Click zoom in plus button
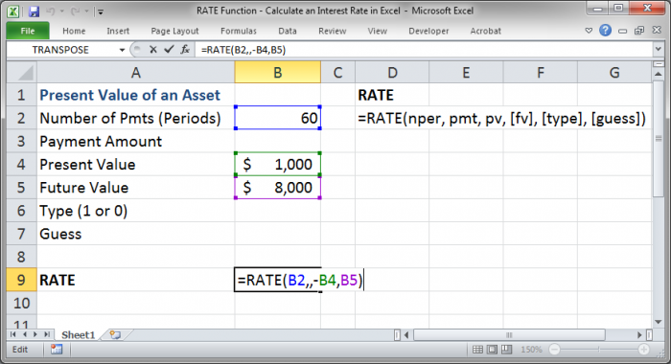This screenshot has height=364, width=671. (643, 350)
